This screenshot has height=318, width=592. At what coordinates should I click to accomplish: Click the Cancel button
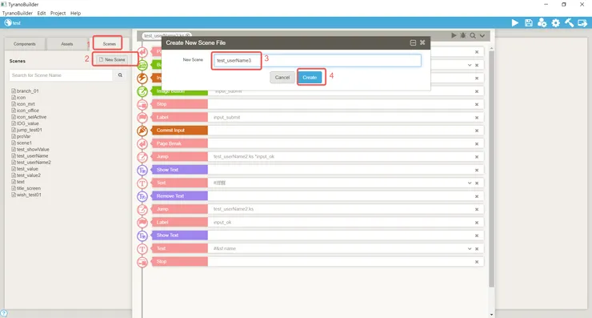282,78
